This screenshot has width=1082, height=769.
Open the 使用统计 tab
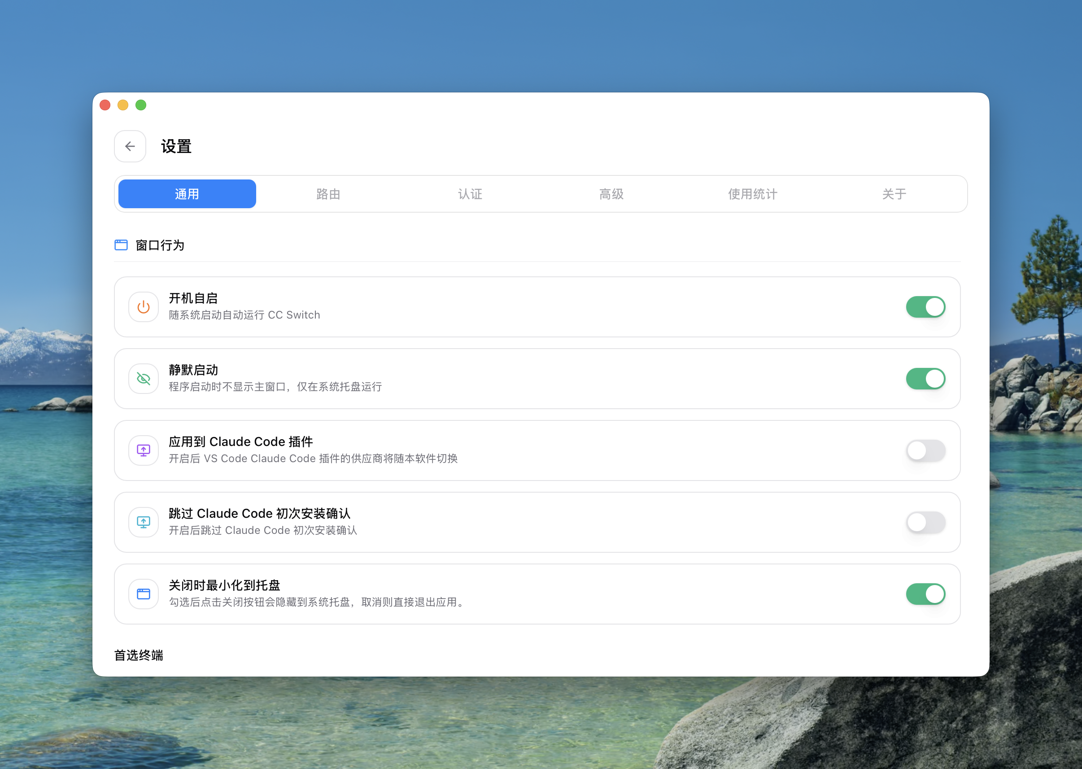pos(753,194)
